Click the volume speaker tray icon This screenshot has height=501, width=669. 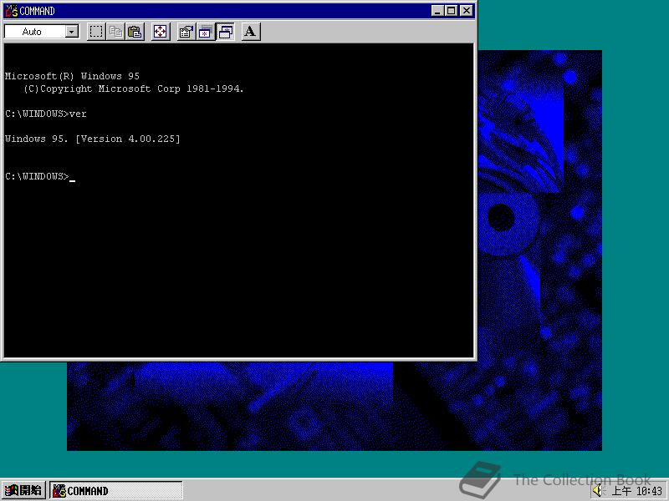[598, 491]
